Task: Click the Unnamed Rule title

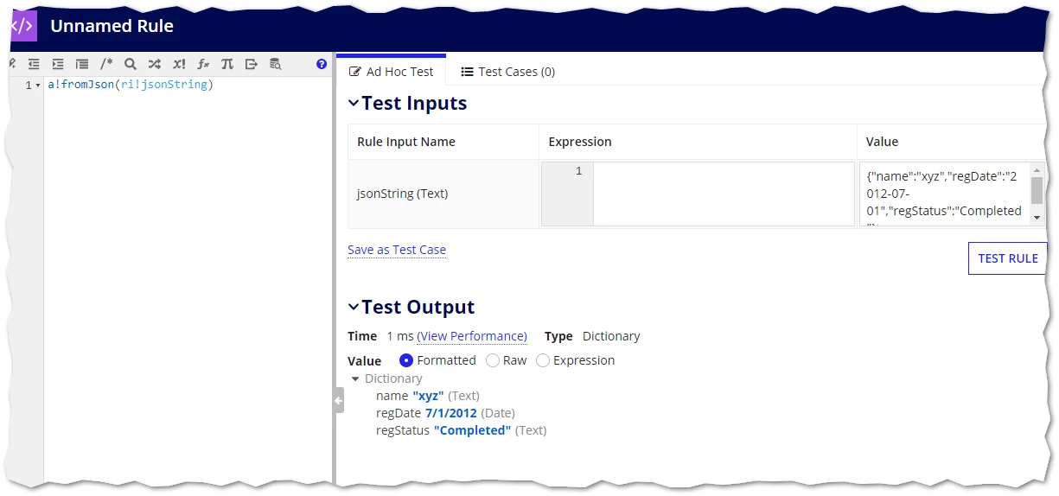Action: pos(112,26)
